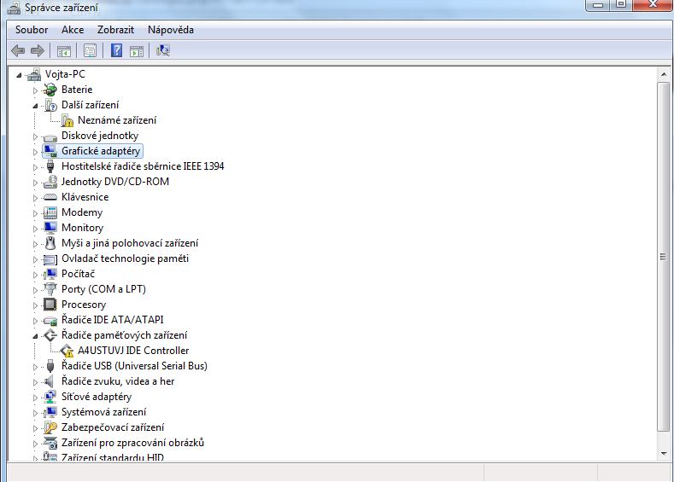Scan for hardware changes icon

(x=163, y=50)
